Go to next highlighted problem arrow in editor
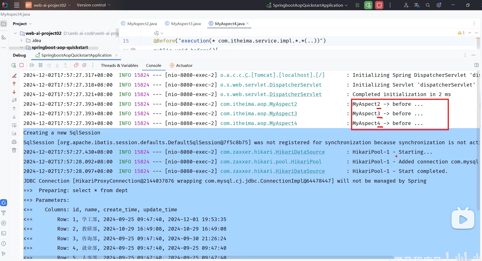 pos(476,33)
